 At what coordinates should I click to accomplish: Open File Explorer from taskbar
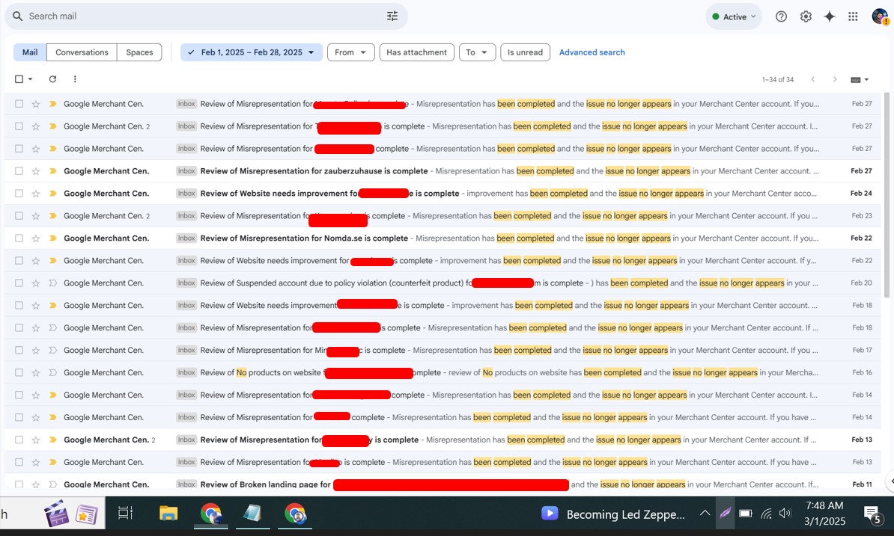click(x=168, y=514)
